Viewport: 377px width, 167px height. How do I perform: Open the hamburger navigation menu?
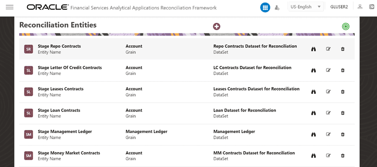10,7
